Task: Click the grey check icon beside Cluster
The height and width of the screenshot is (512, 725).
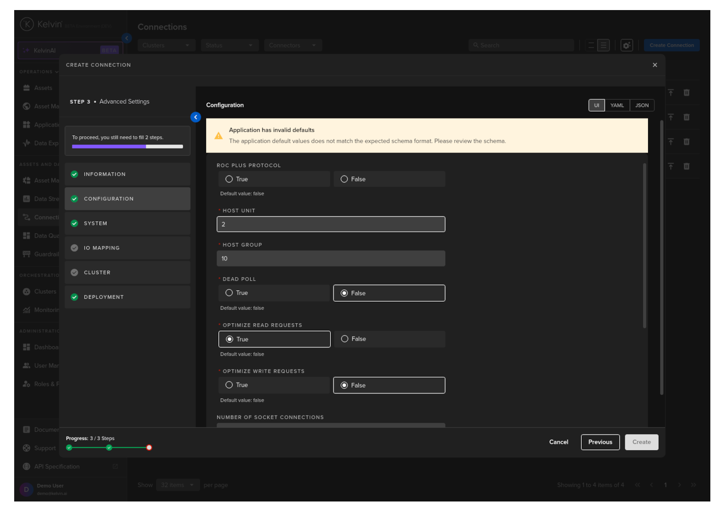Action: tap(75, 272)
